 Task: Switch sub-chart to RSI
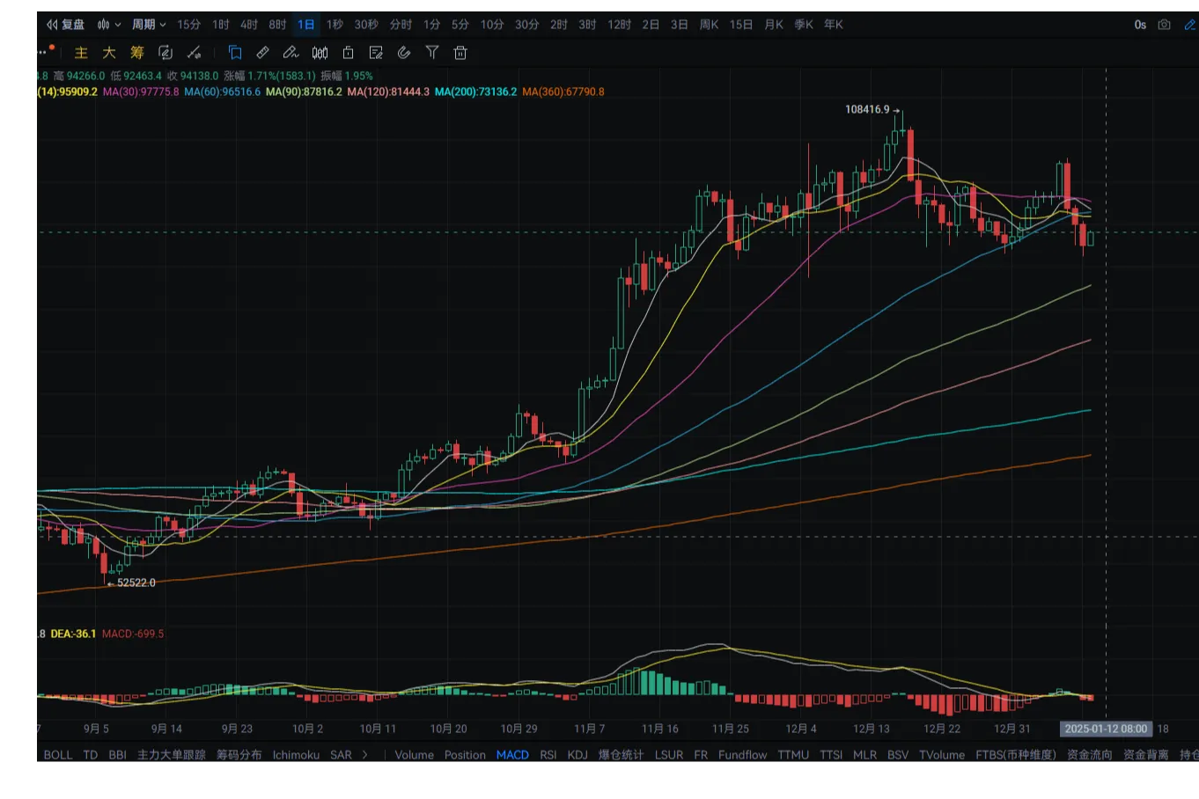pos(548,755)
